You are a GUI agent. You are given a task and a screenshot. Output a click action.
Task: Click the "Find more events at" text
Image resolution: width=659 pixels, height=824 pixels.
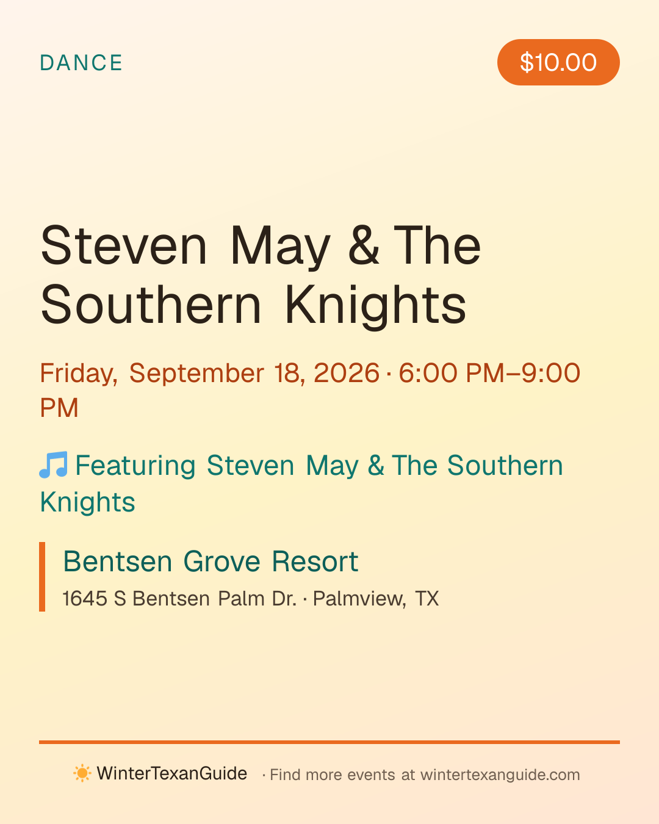[x=342, y=775]
